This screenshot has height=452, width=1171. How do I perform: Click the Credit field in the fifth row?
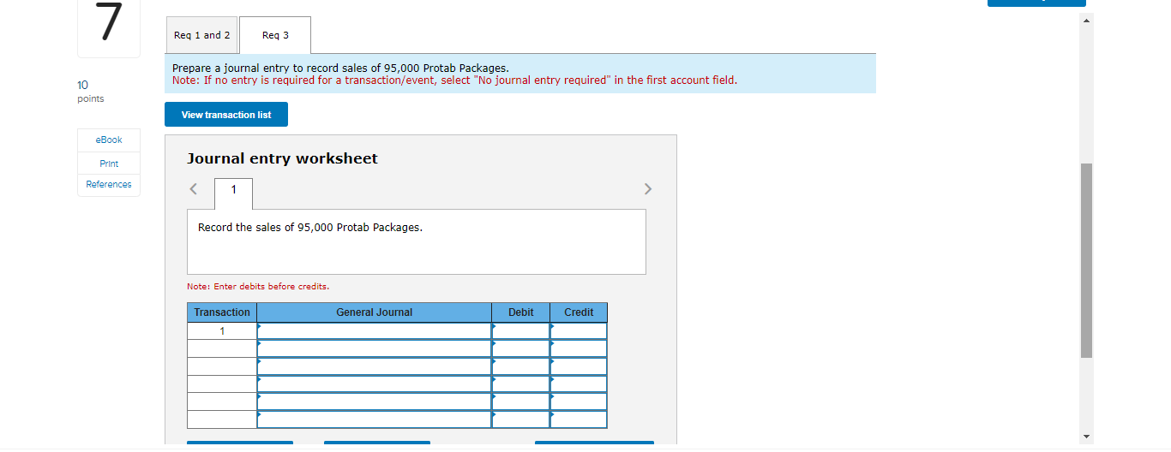point(579,401)
